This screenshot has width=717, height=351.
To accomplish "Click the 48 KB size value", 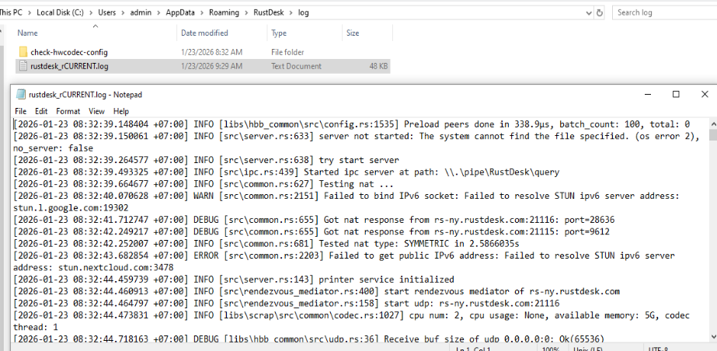I will (x=378, y=66).
